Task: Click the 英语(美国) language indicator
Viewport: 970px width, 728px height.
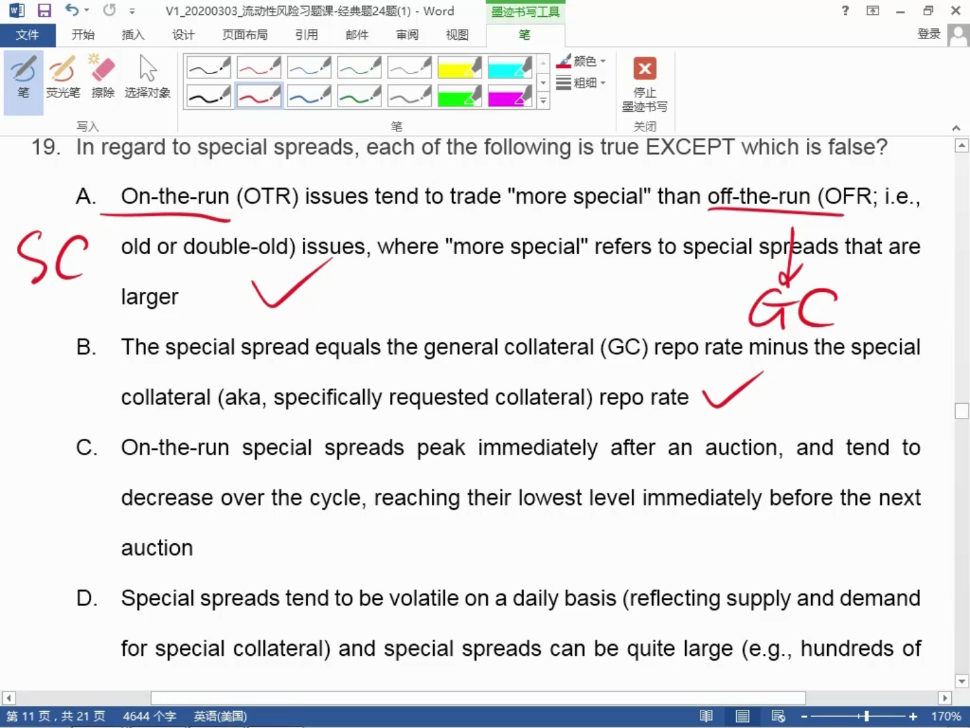Action: coord(220,716)
